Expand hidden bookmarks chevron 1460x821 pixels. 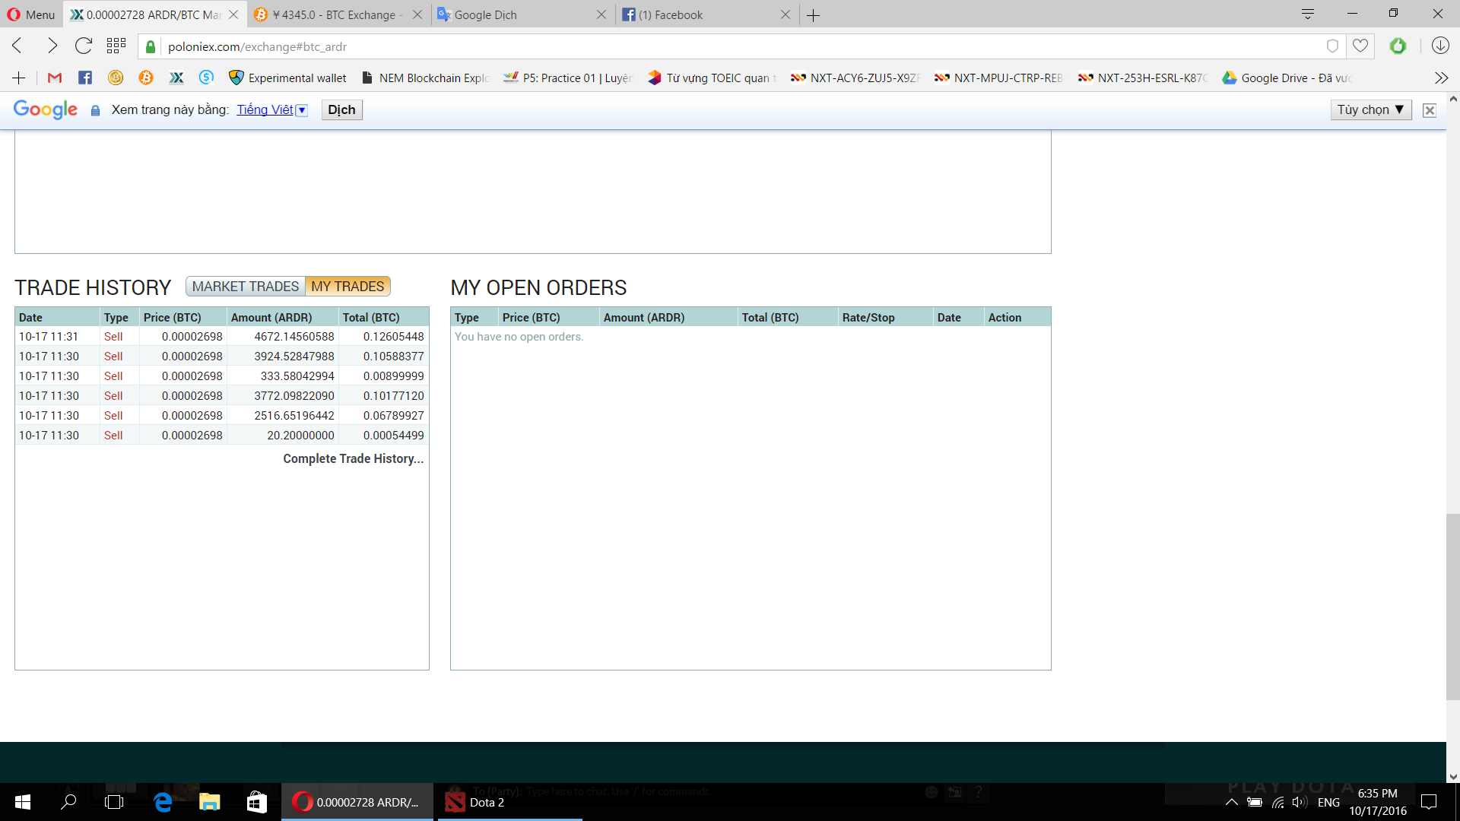pyautogui.click(x=1441, y=78)
